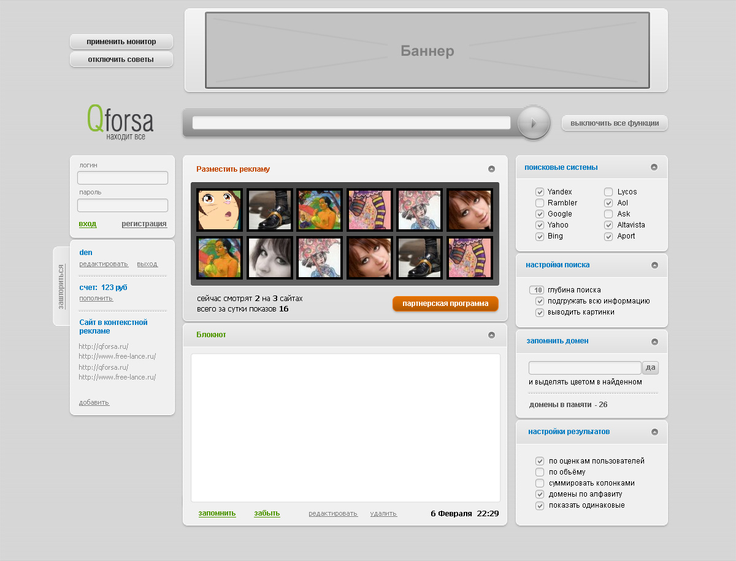
Task: Open the Qforsa logo homepage
Action: pos(120,122)
